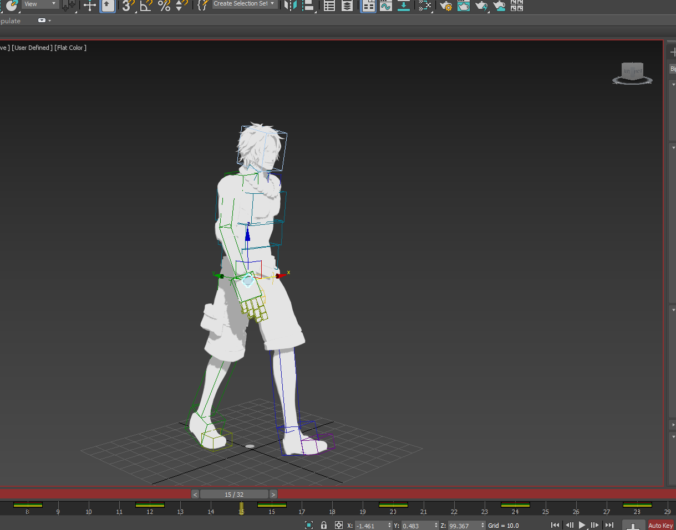
Task: Open the User Defined viewport menu
Action: pos(32,48)
